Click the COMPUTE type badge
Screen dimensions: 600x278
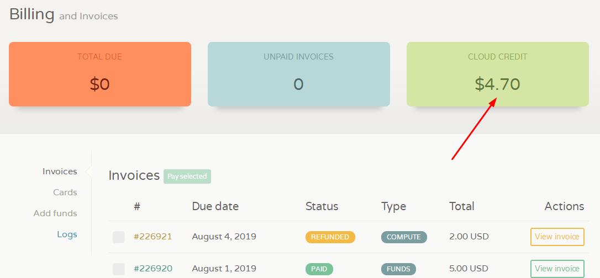pos(404,237)
